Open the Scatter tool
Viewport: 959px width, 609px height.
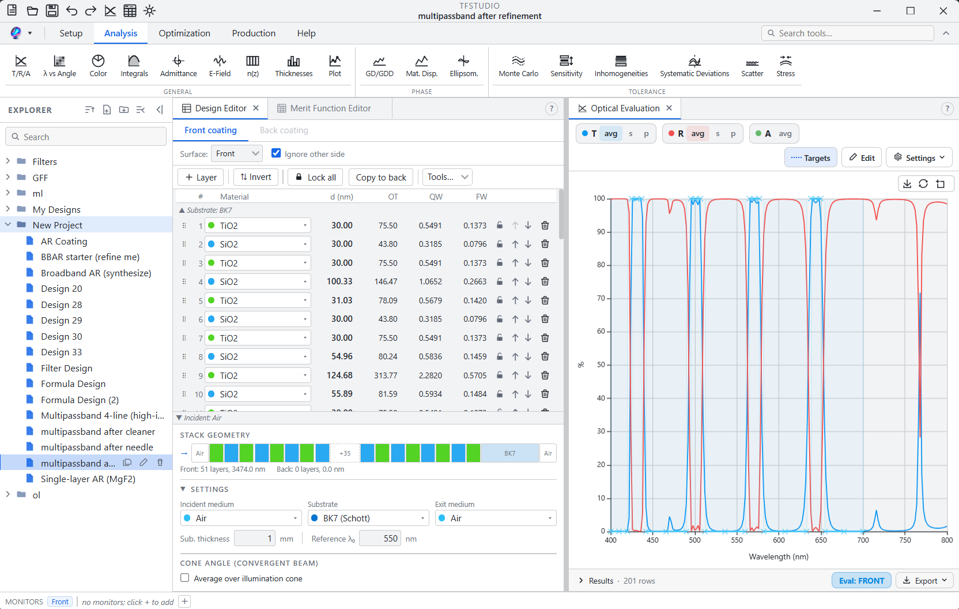(752, 66)
